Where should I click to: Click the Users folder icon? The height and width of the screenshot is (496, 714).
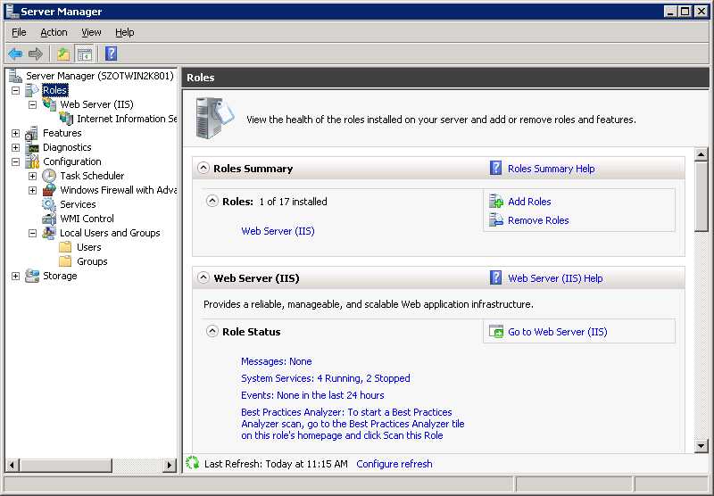tap(65, 247)
